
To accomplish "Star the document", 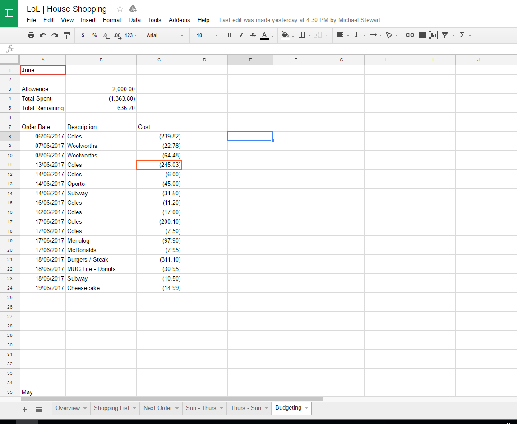I will pos(120,9).
